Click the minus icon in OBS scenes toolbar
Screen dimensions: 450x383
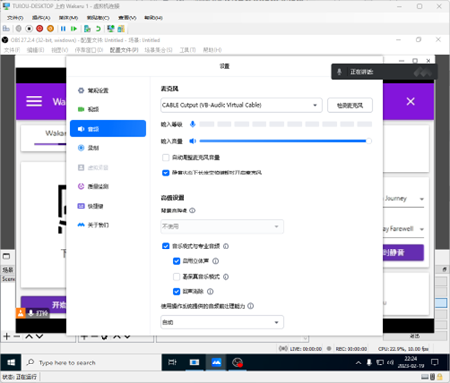pos(17,336)
